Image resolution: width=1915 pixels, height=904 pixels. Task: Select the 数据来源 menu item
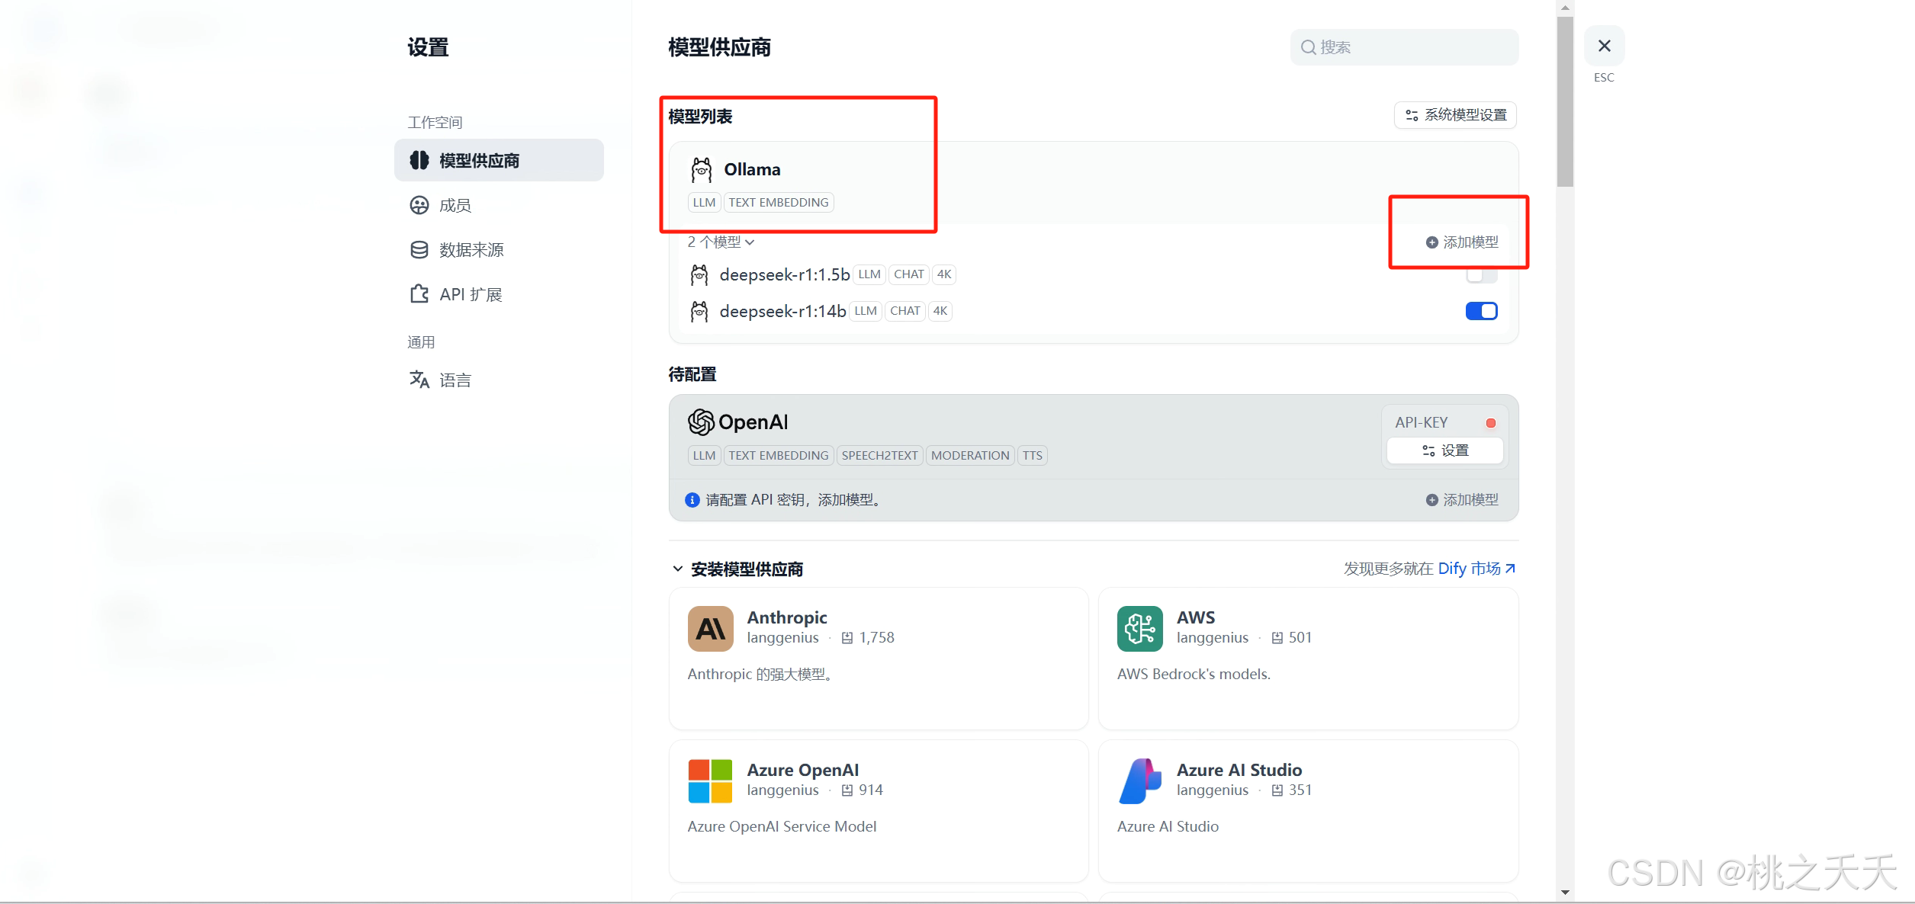click(x=471, y=250)
